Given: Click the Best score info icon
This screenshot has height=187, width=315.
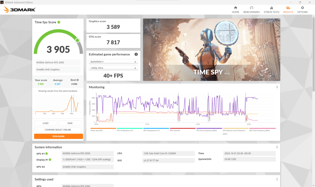Looking at the screenshot, I should click(78, 80).
